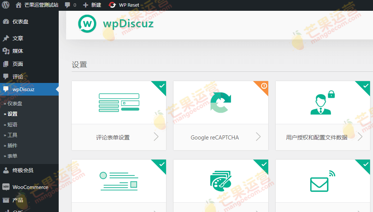Expand the 评论表单设置 chevron arrow
Viewport: 373px width, 212px height.
156,137
